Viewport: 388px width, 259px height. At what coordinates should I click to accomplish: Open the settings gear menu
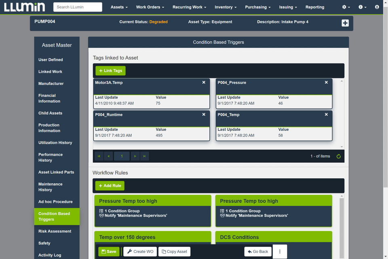point(346,7)
